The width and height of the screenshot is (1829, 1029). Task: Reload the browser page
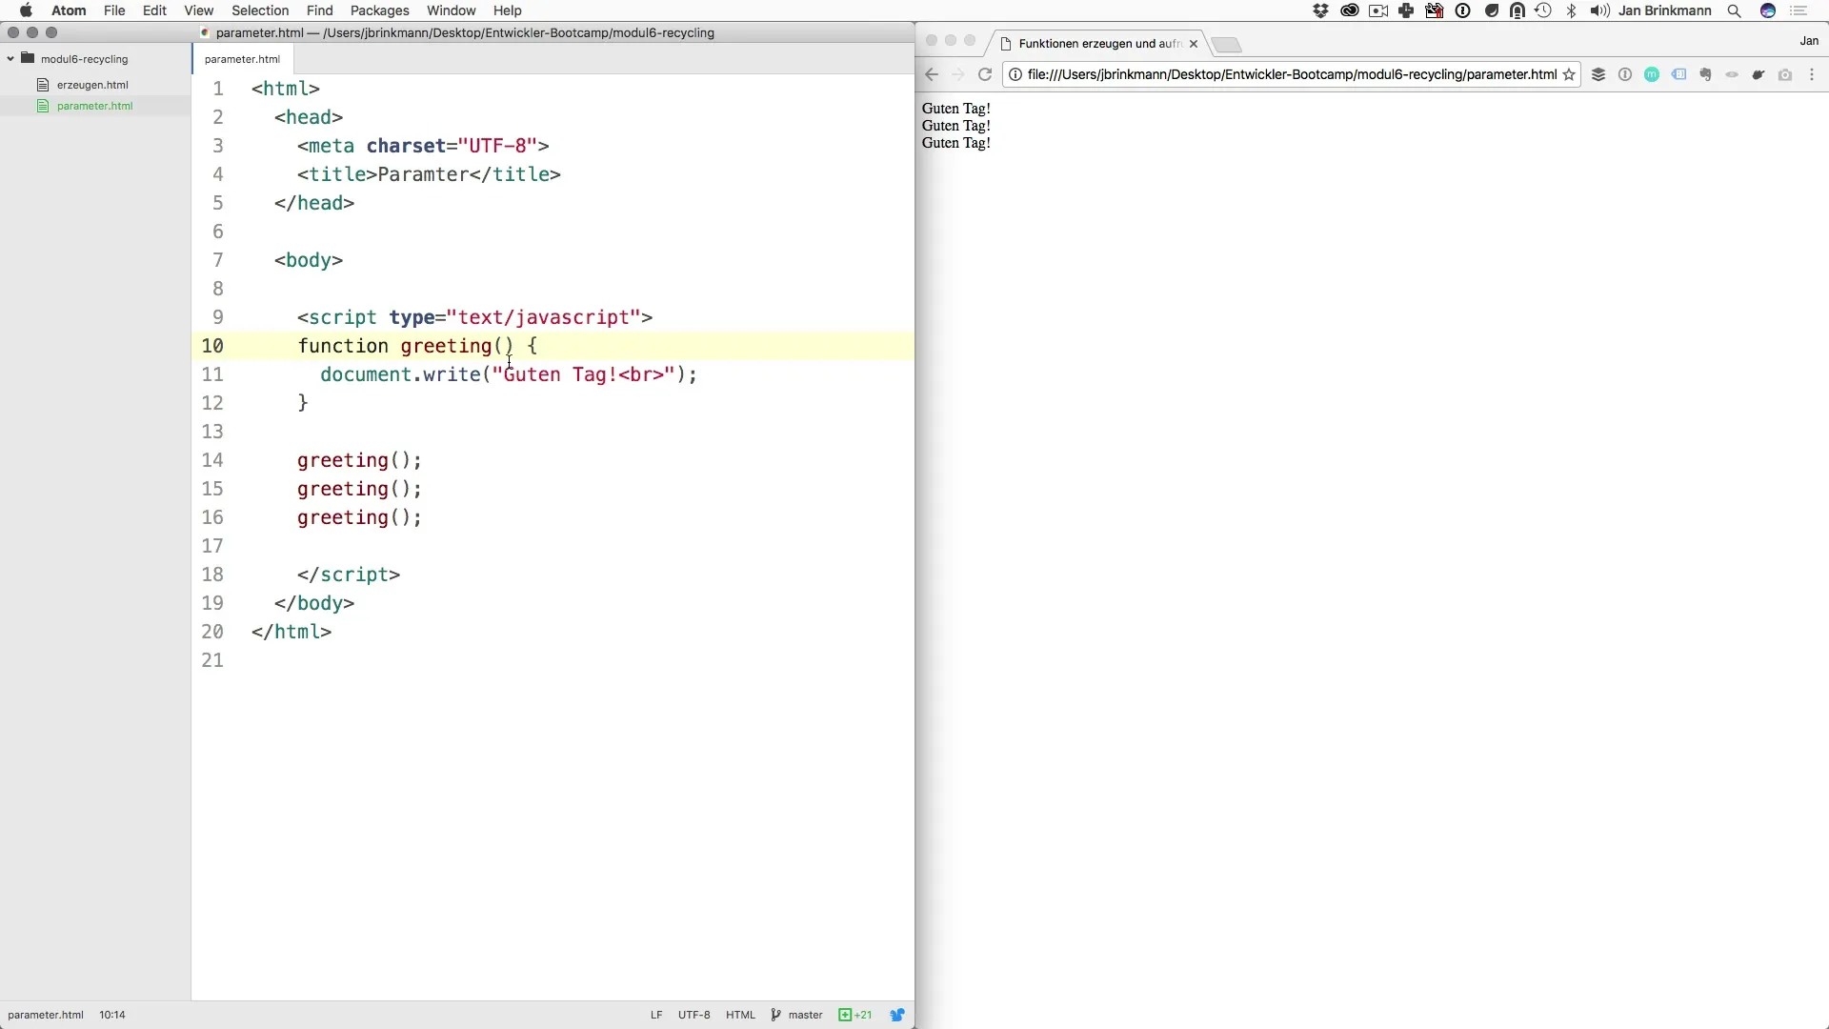tap(985, 74)
